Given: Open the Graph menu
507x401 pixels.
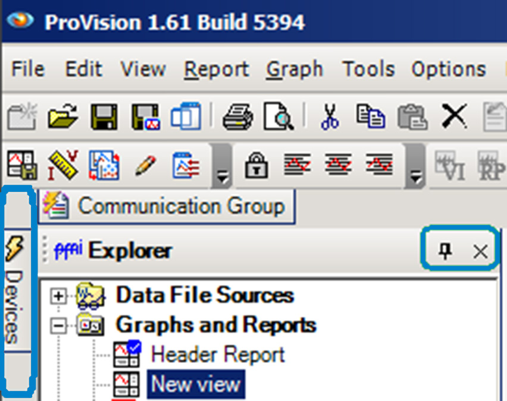Looking at the screenshot, I should (295, 69).
